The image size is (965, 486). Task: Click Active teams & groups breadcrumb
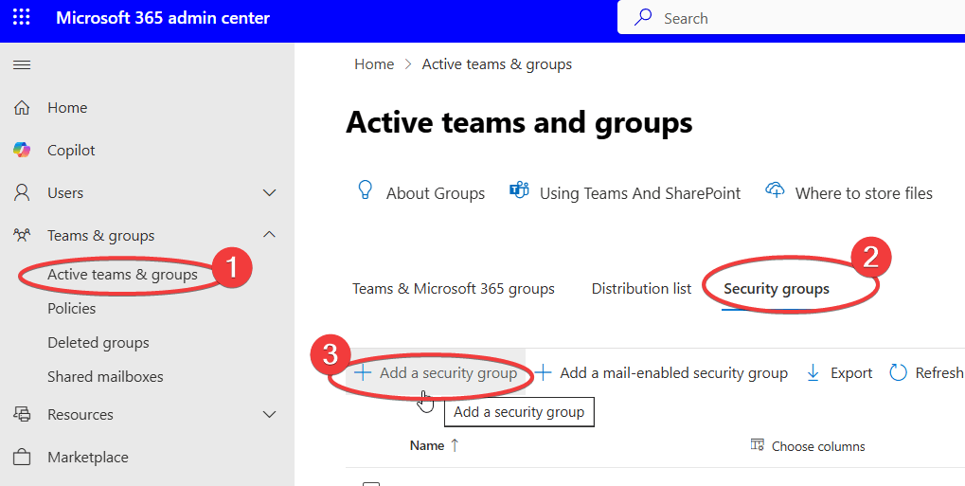[x=496, y=64]
